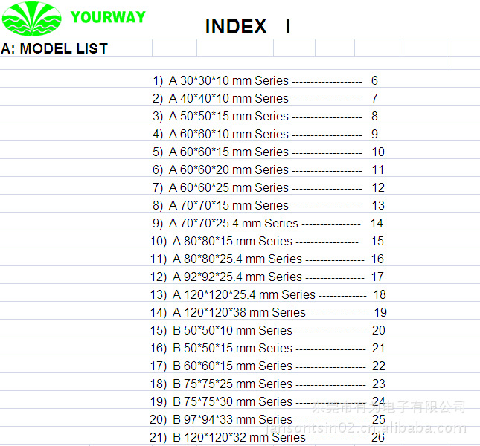Click the B 120*120*32 mm Series entry
480x446 pixels.
pyautogui.click(x=239, y=437)
